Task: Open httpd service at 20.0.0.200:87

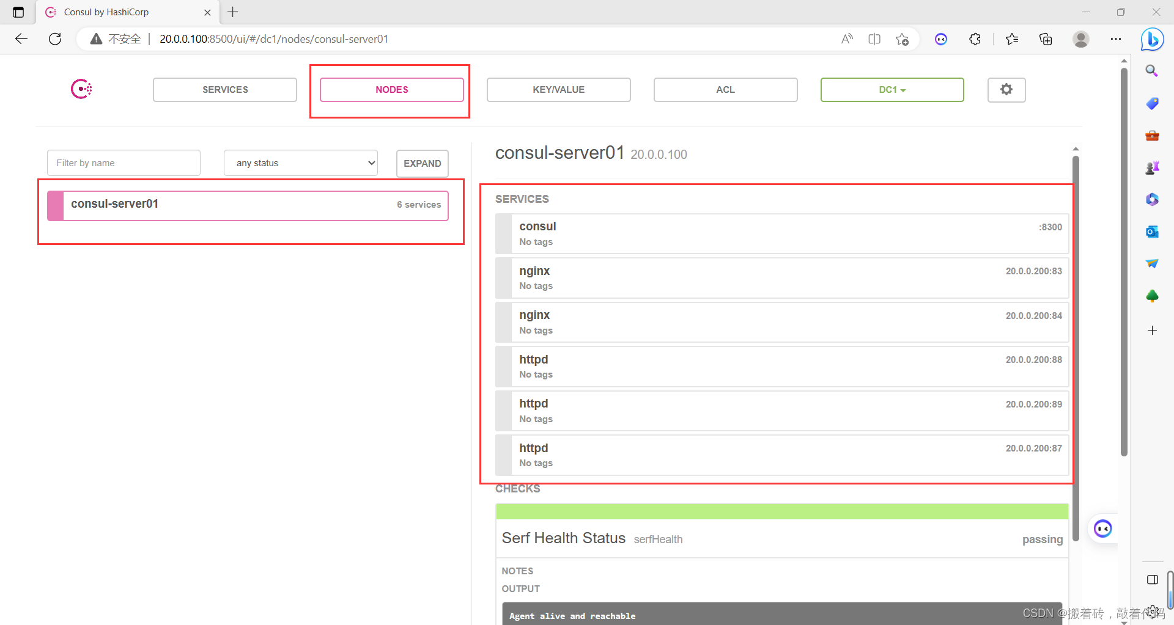Action: pyautogui.click(x=782, y=455)
